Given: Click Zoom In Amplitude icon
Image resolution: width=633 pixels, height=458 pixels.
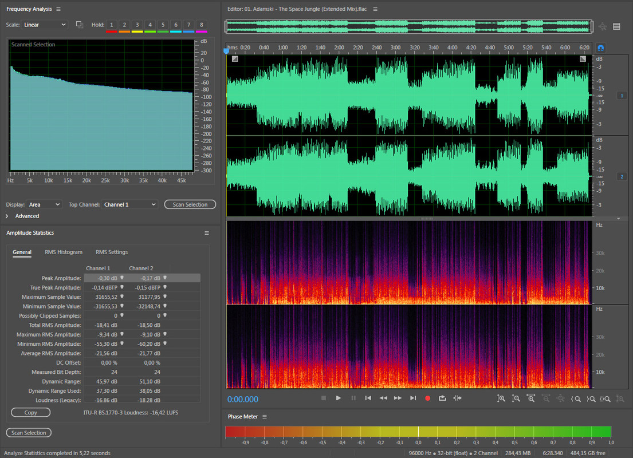Looking at the screenshot, I should (501, 398).
